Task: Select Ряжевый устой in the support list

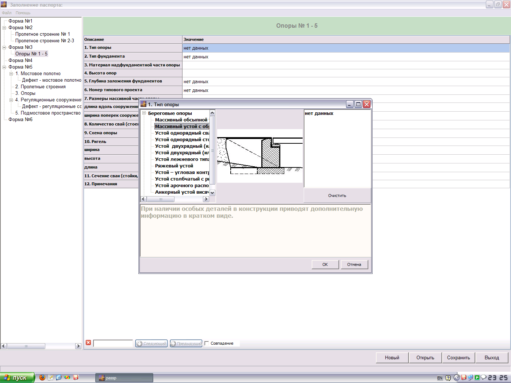Action: [x=174, y=166]
